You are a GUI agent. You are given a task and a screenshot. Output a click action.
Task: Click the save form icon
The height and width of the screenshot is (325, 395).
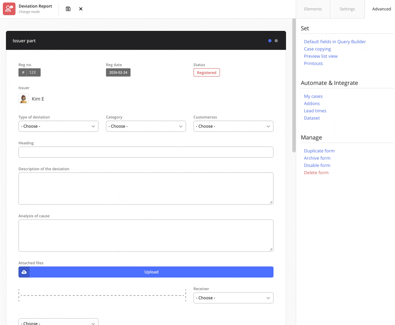click(68, 9)
